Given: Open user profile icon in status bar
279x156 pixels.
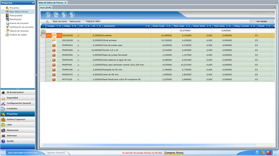Looking at the screenshot, I should point(257,152).
